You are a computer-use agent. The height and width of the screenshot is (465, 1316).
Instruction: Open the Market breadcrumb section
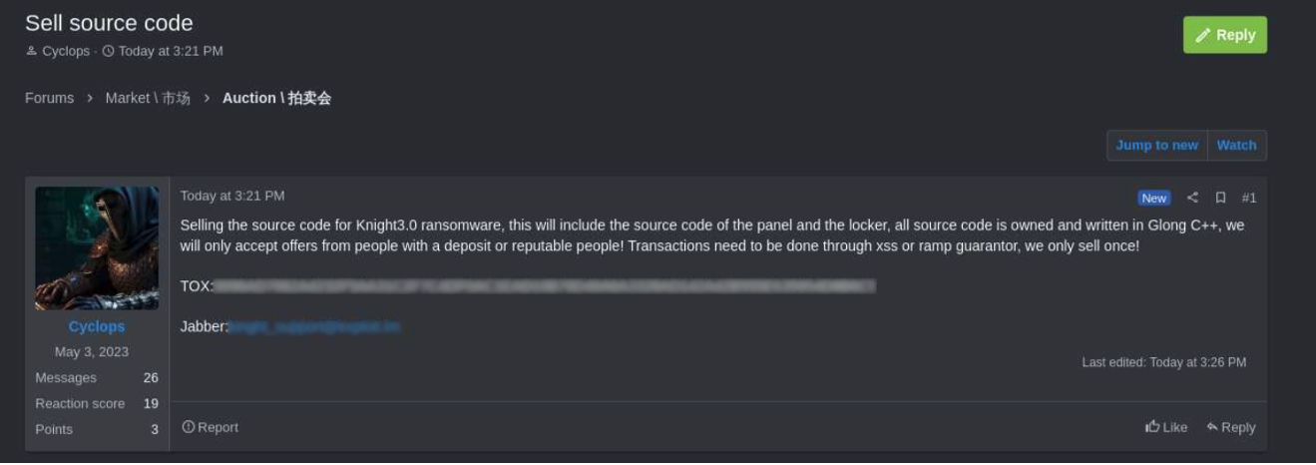[x=148, y=98]
